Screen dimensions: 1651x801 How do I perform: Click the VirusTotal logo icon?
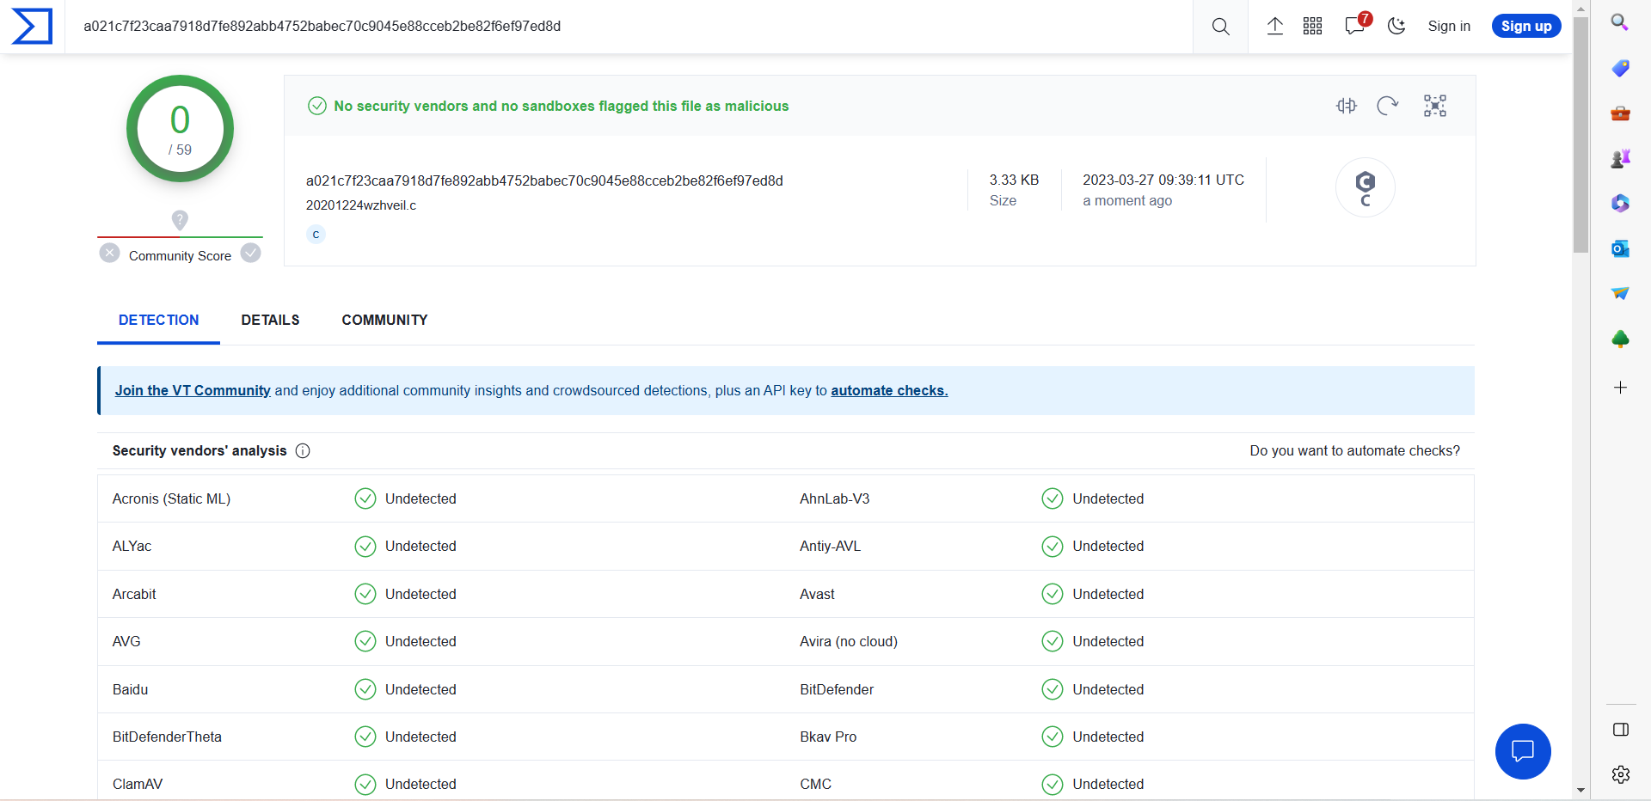pyautogui.click(x=32, y=27)
